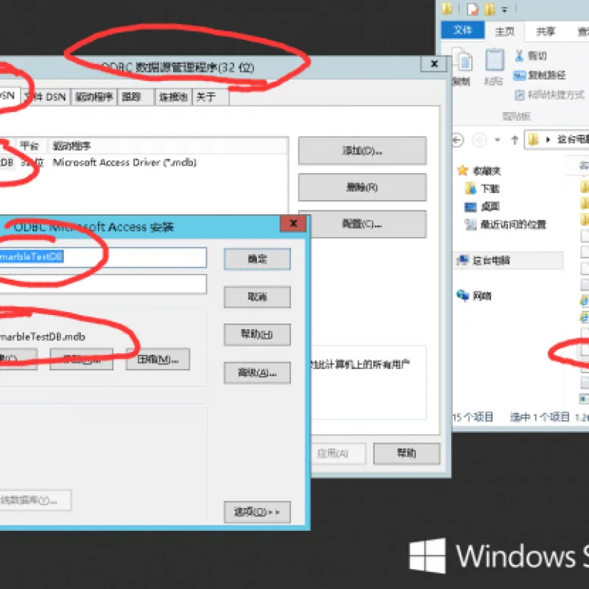589x589 pixels.
Task: Open 最近访问的位置 in navigation pane
Action: [513, 225]
